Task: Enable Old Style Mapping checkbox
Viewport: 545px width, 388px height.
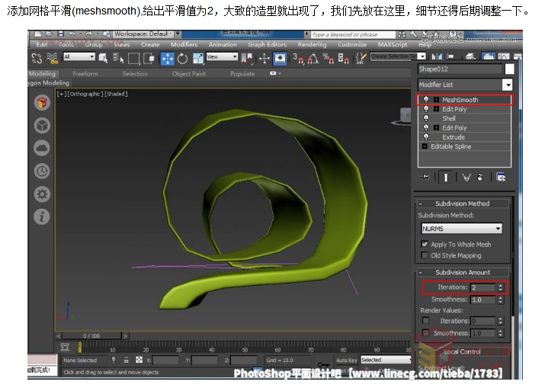Action: pos(425,255)
